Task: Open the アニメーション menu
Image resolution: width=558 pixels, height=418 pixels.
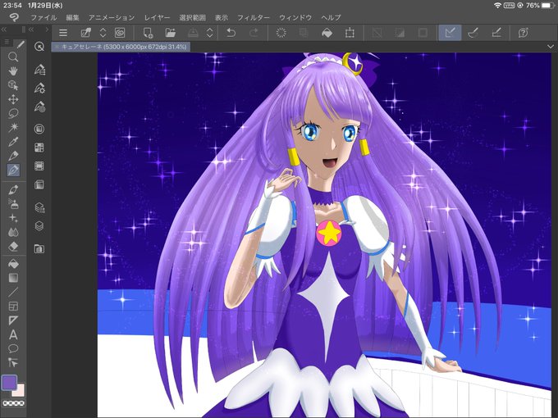Action: point(112,17)
